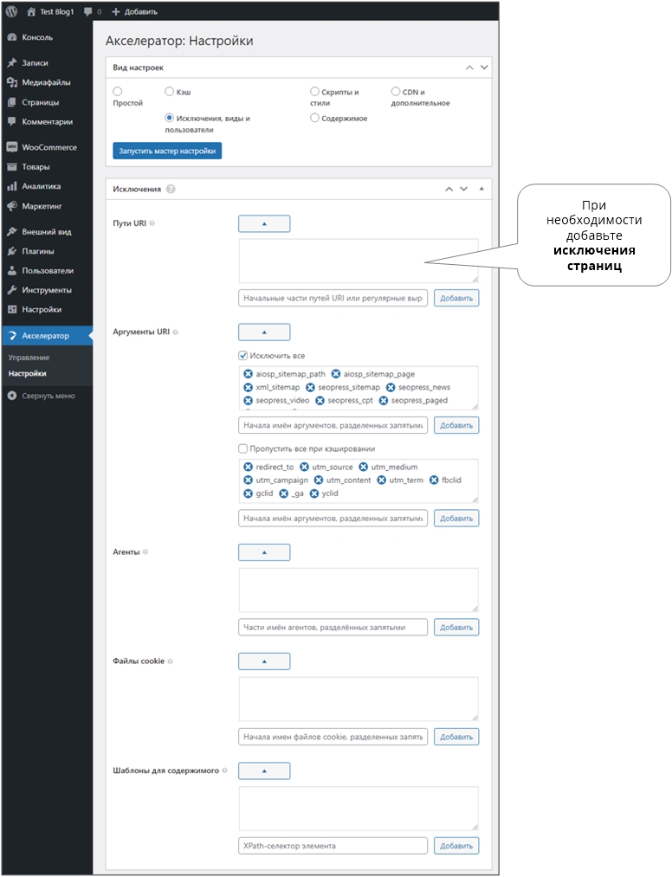Open the Записи menu
This screenshot has height=877, width=672.
[47, 62]
